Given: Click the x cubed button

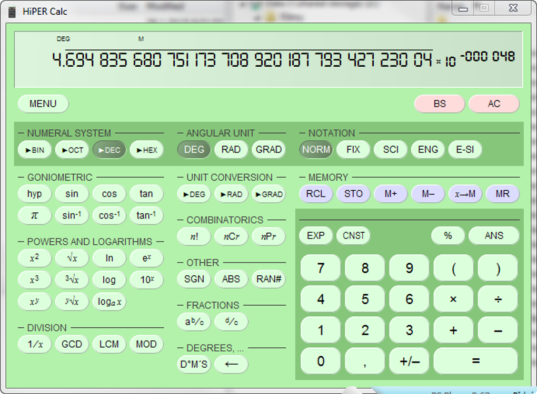Looking at the screenshot, I should 35,279.
